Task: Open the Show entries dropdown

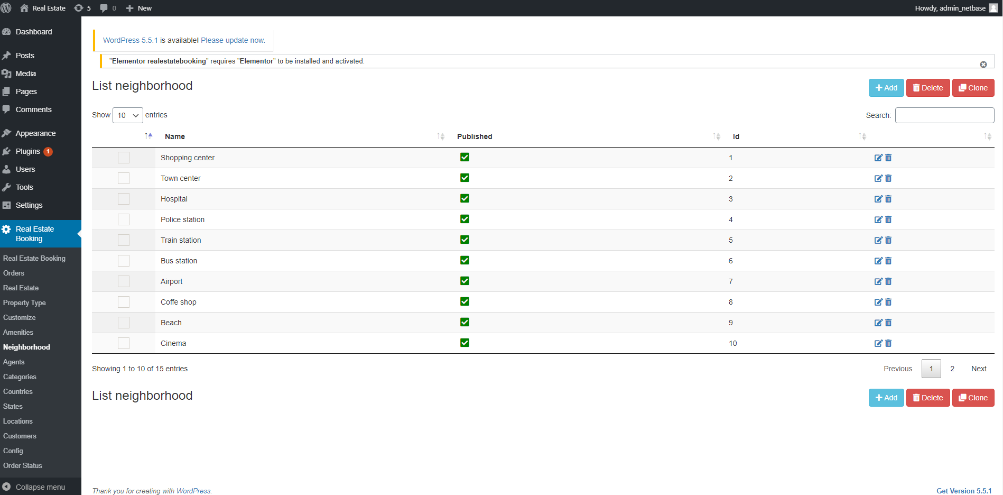Action: point(127,115)
